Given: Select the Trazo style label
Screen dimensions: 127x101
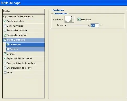Looking at the screenshot, I should (10, 73).
